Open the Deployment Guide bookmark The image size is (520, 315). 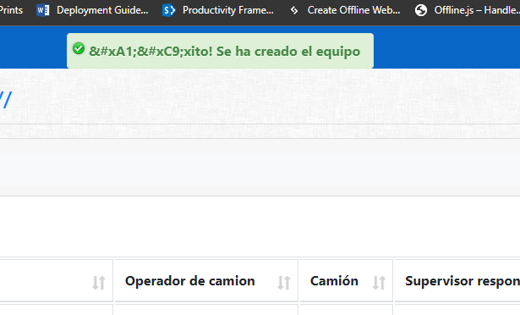92,10
